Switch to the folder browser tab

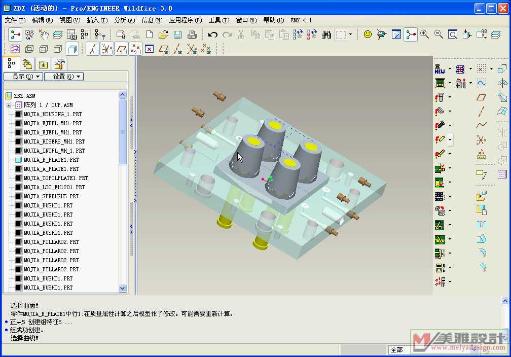pyautogui.click(x=27, y=64)
